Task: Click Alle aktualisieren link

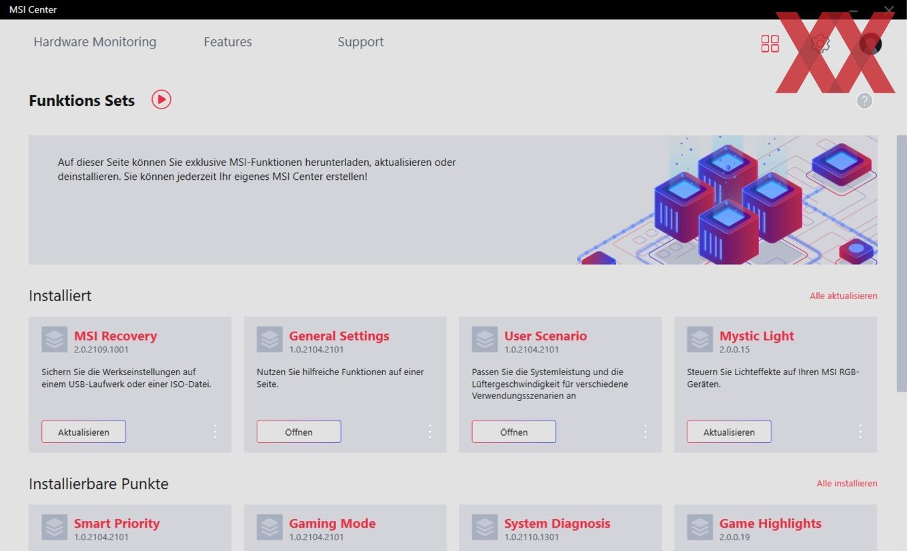Action: tap(844, 296)
